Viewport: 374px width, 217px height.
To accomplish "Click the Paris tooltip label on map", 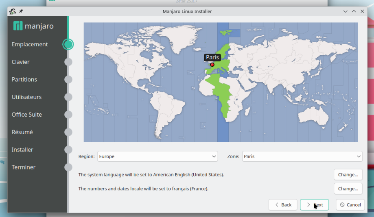I will point(212,57).
